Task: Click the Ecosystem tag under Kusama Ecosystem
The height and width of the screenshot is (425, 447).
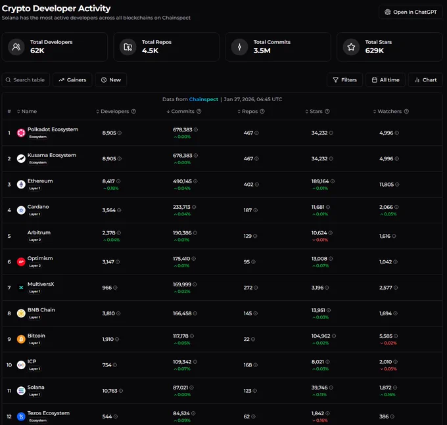Action: pyautogui.click(x=37, y=162)
